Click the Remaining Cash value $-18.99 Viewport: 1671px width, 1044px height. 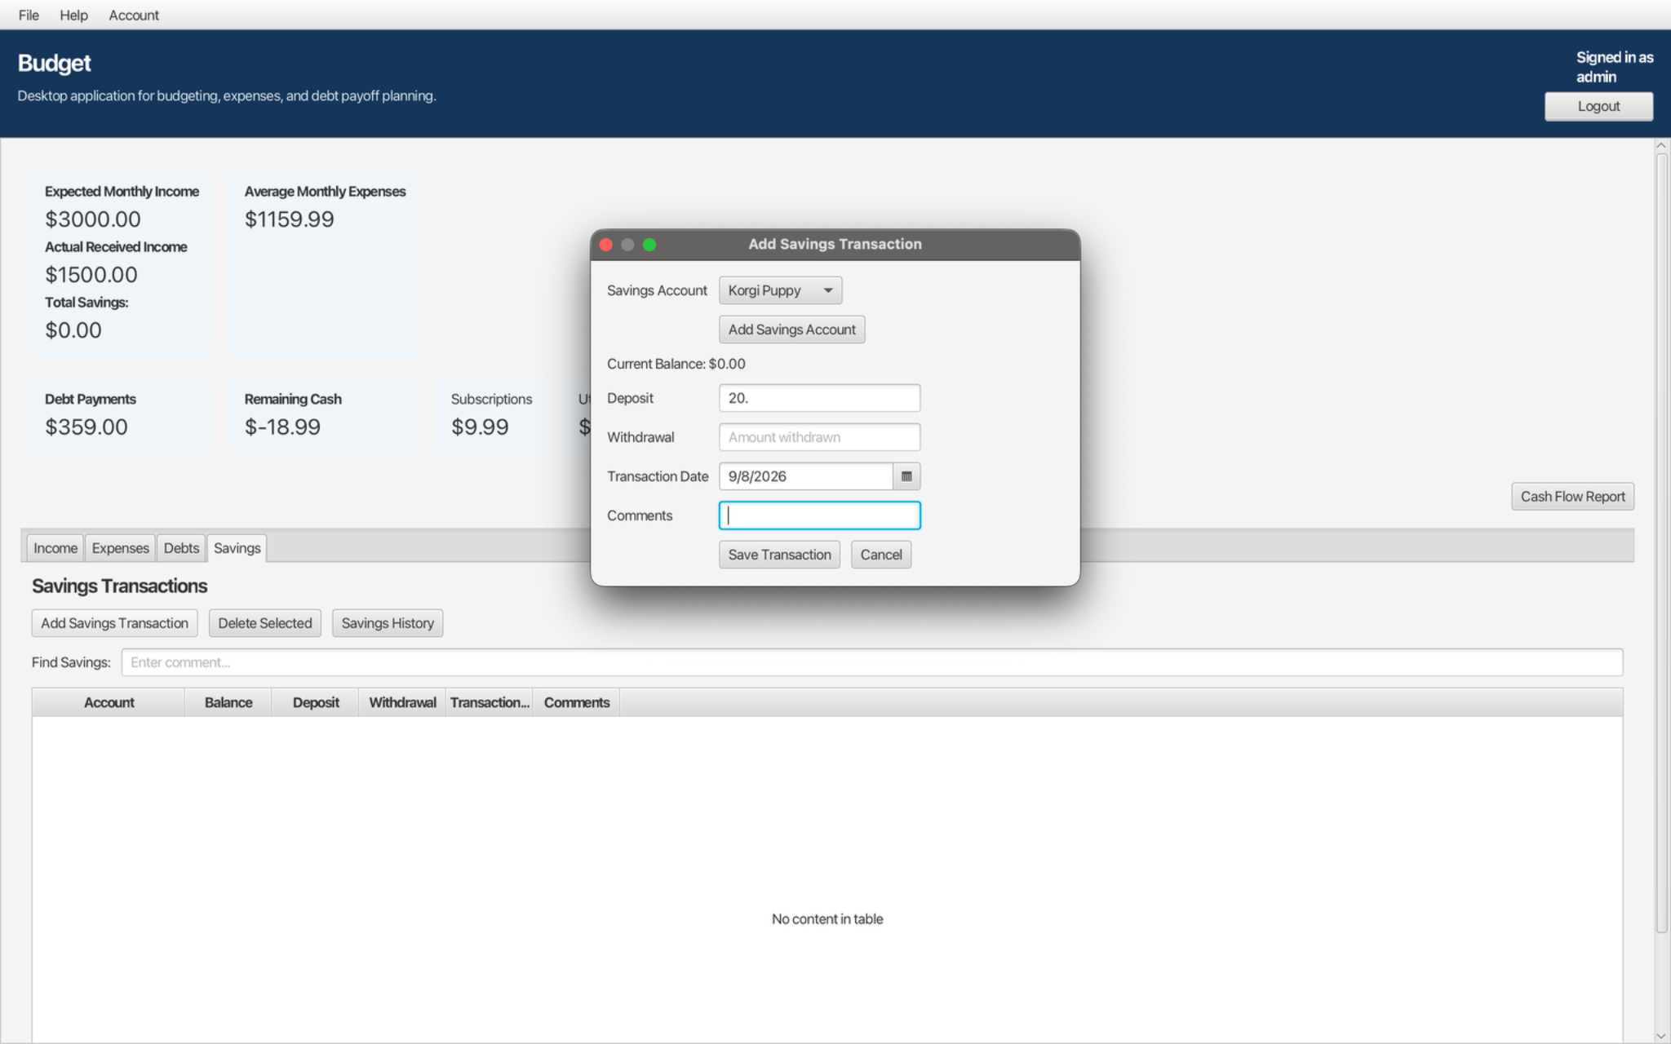pos(282,427)
